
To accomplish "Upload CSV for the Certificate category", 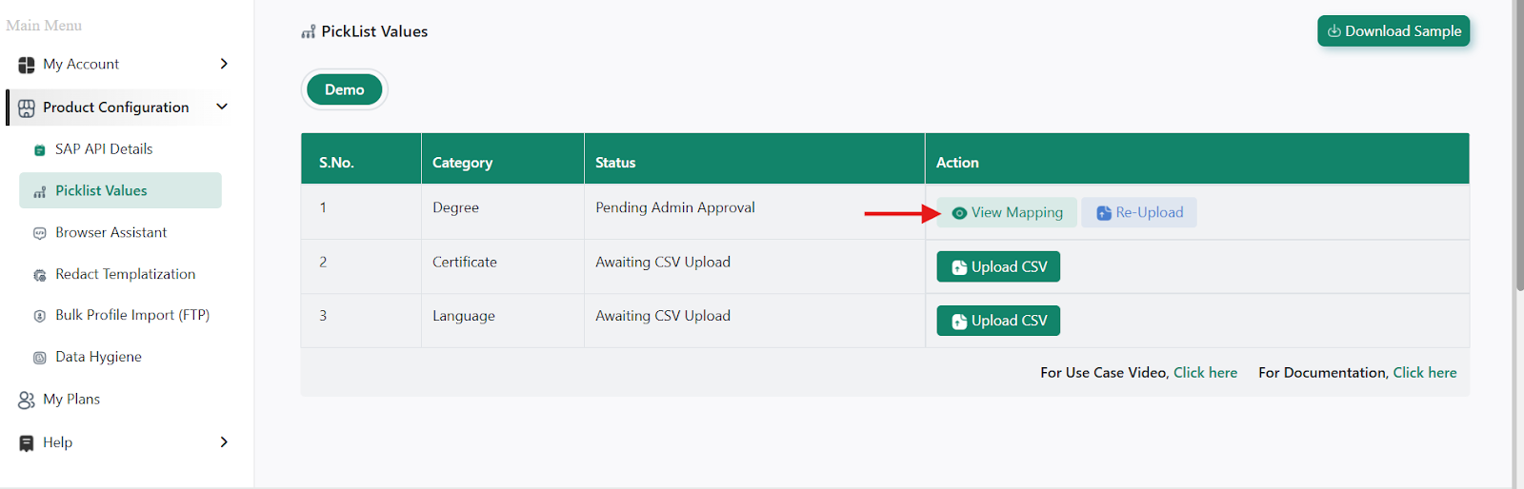I will click(998, 267).
